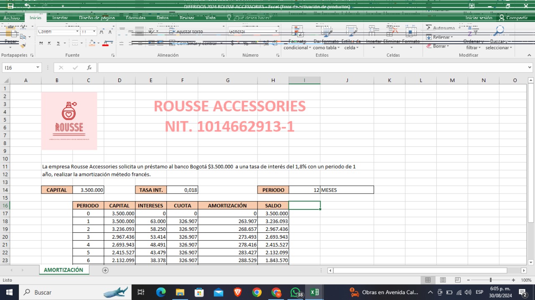Open the font name dropdown
The height and width of the screenshot is (300, 535).
(77, 32)
